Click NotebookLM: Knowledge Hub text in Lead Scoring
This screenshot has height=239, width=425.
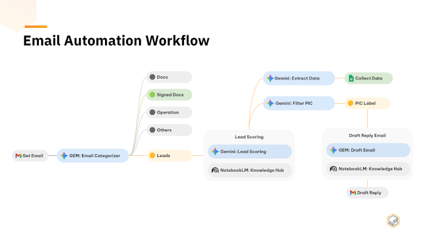(252, 170)
